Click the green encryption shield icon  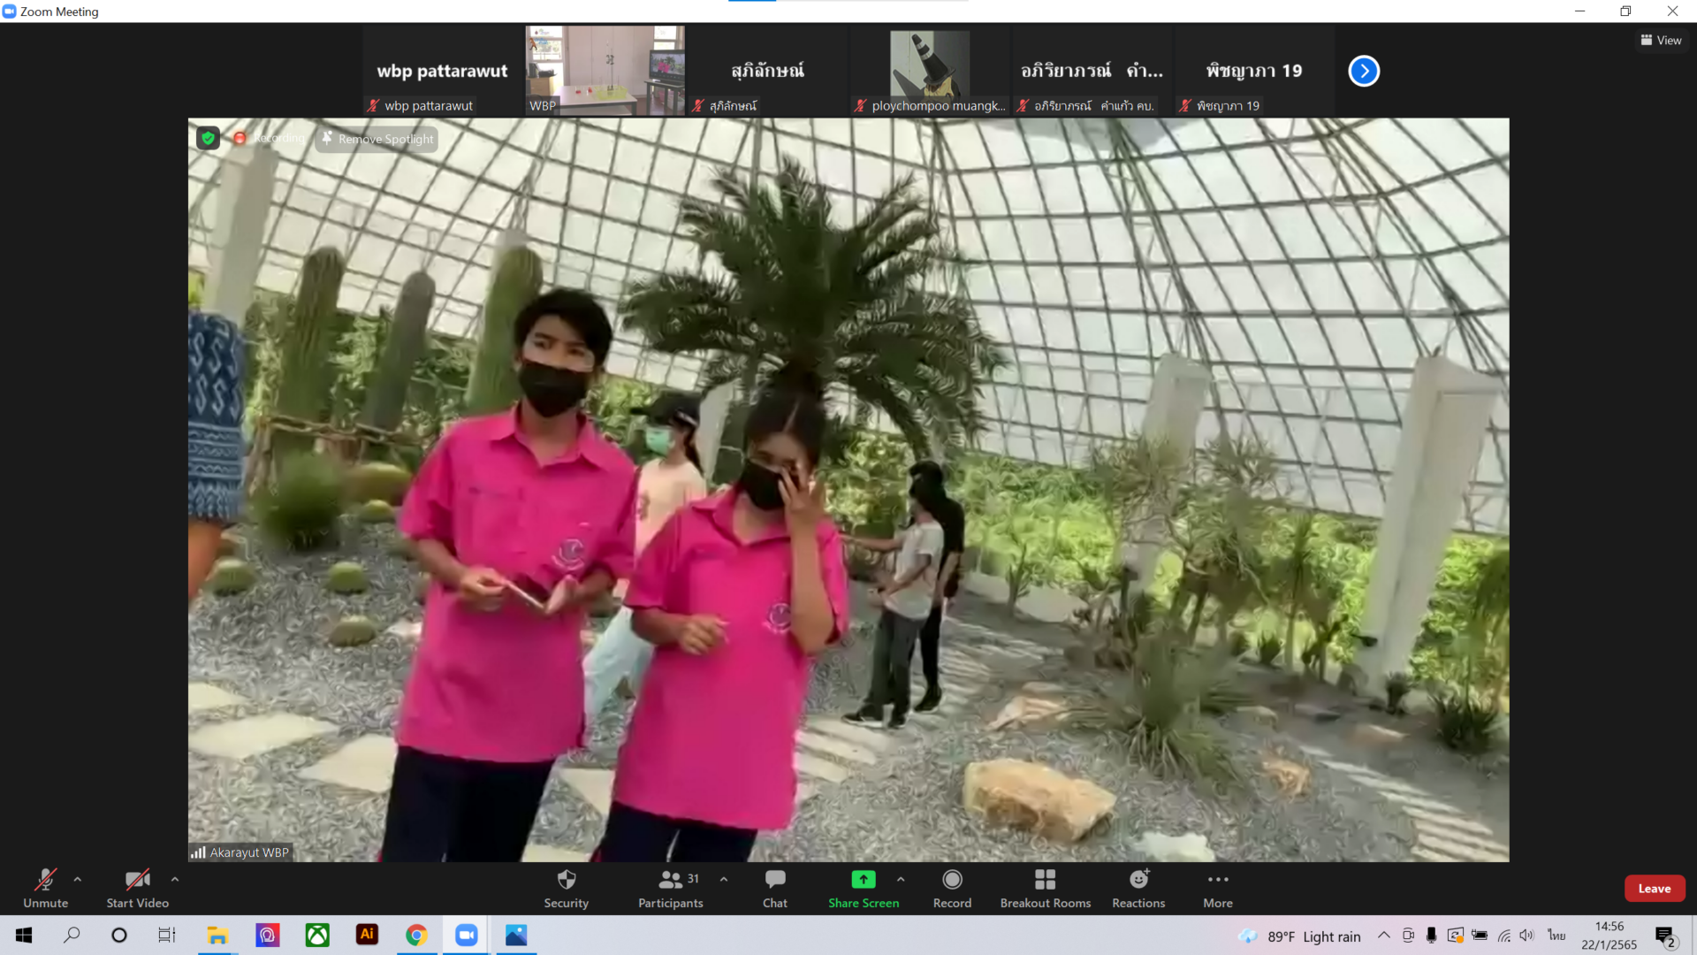208,138
